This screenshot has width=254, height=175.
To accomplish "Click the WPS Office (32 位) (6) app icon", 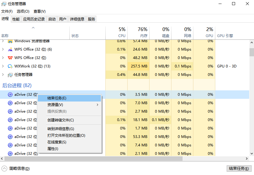I will click(x=10, y=49).
